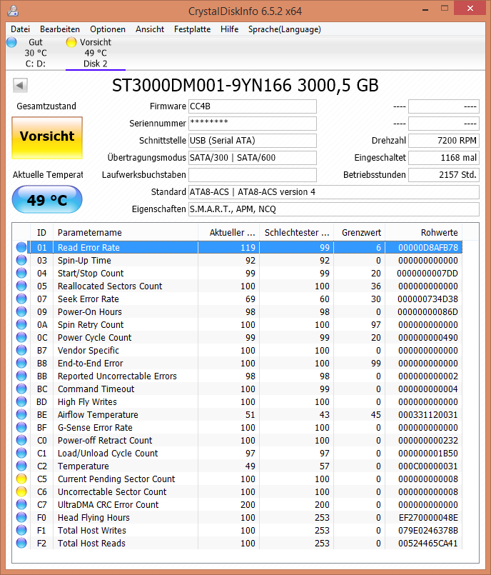Click the status orb of Spin Retry Count
This screenshot has height=575, width=491.
point(21,324)
